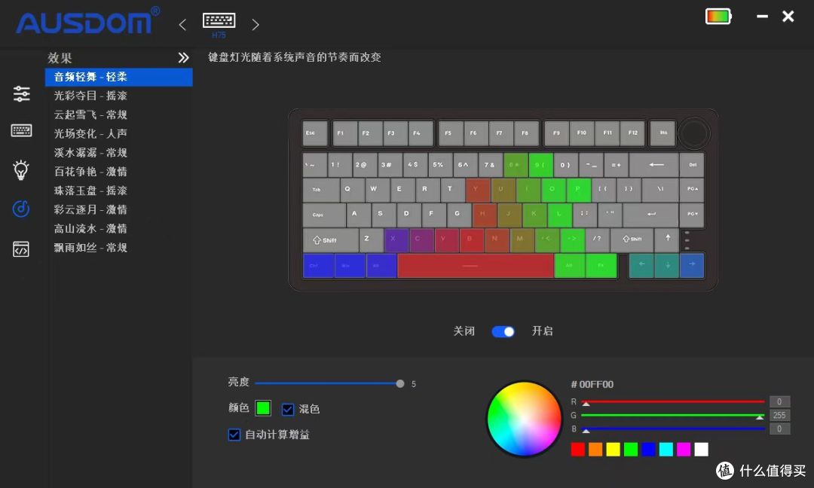
Task: Select effect 音频轻舞 - 轻柔
Action: click(119, 77)
